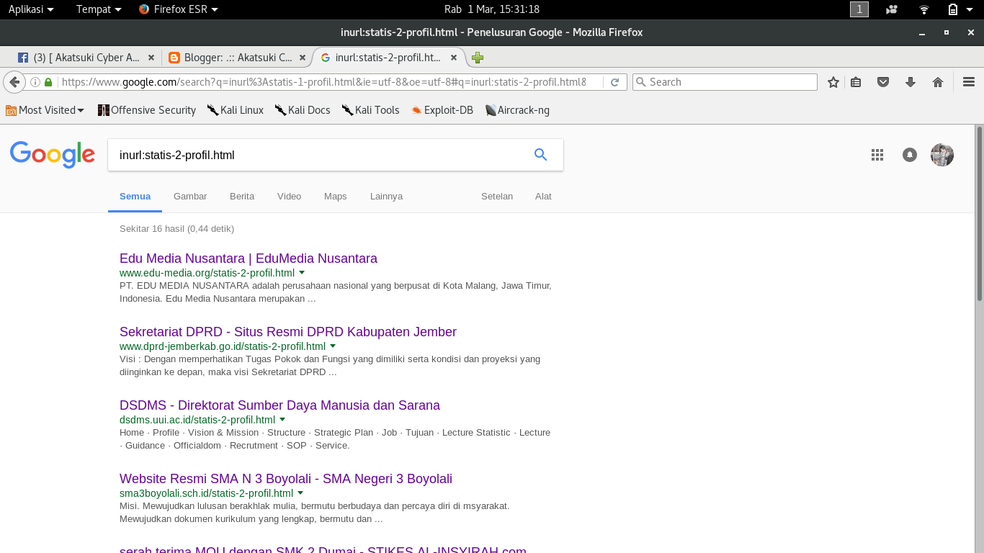This screenshot has height=553, width=984.
Task: Open a new tab with plus icon
Action: 478,58
